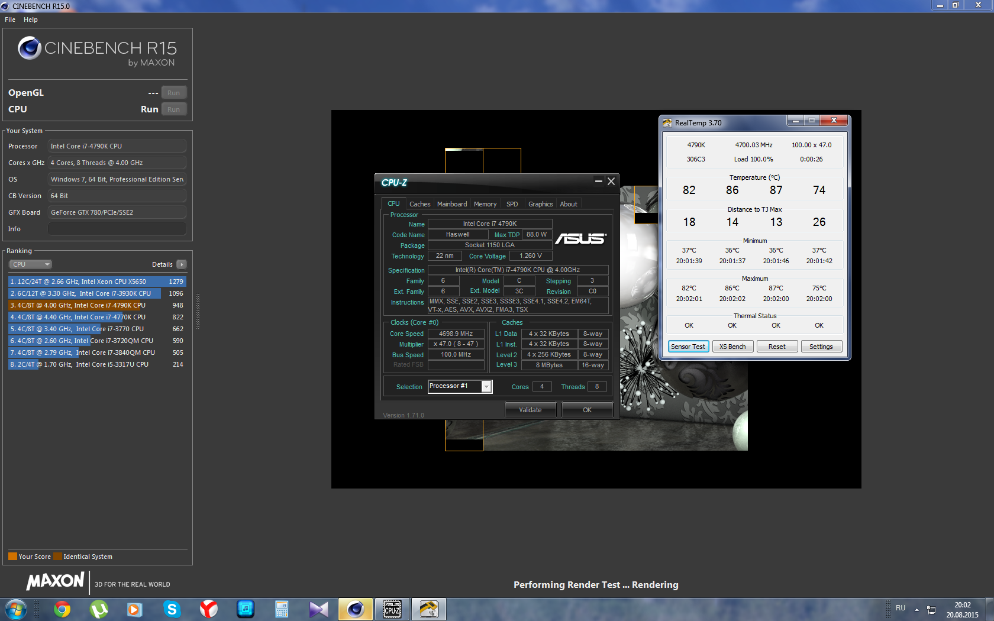Viewport: 994px width, 621px height.
Task: Click the Cinebench icon in the taskbar
Action: [355, 609]
